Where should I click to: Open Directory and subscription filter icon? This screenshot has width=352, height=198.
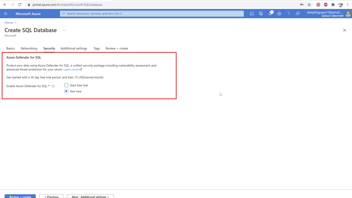(261, 14)
